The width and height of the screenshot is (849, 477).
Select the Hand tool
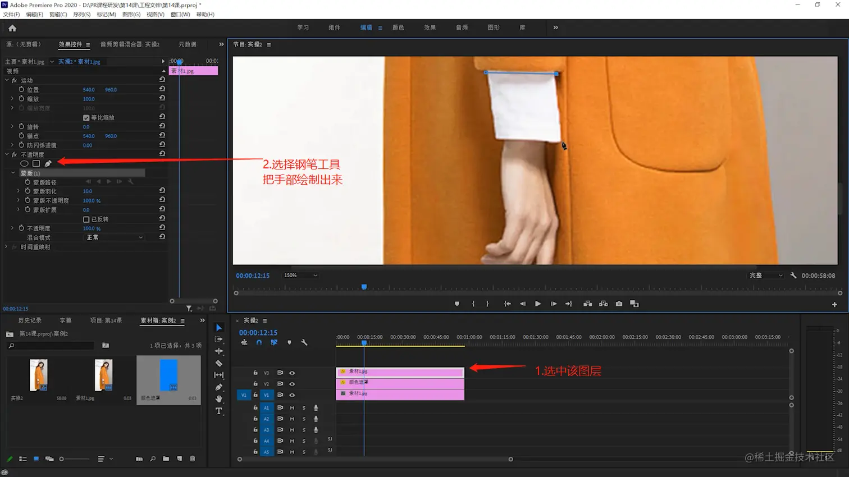[x=219, y=399]
